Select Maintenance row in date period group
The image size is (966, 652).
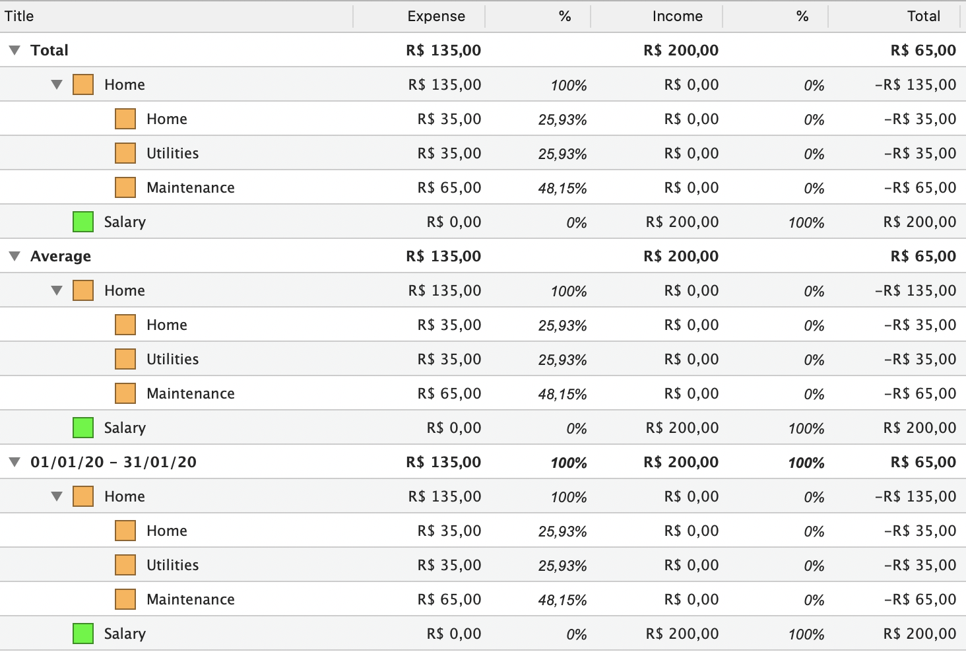pyautogui.click(x=190, y=599)
